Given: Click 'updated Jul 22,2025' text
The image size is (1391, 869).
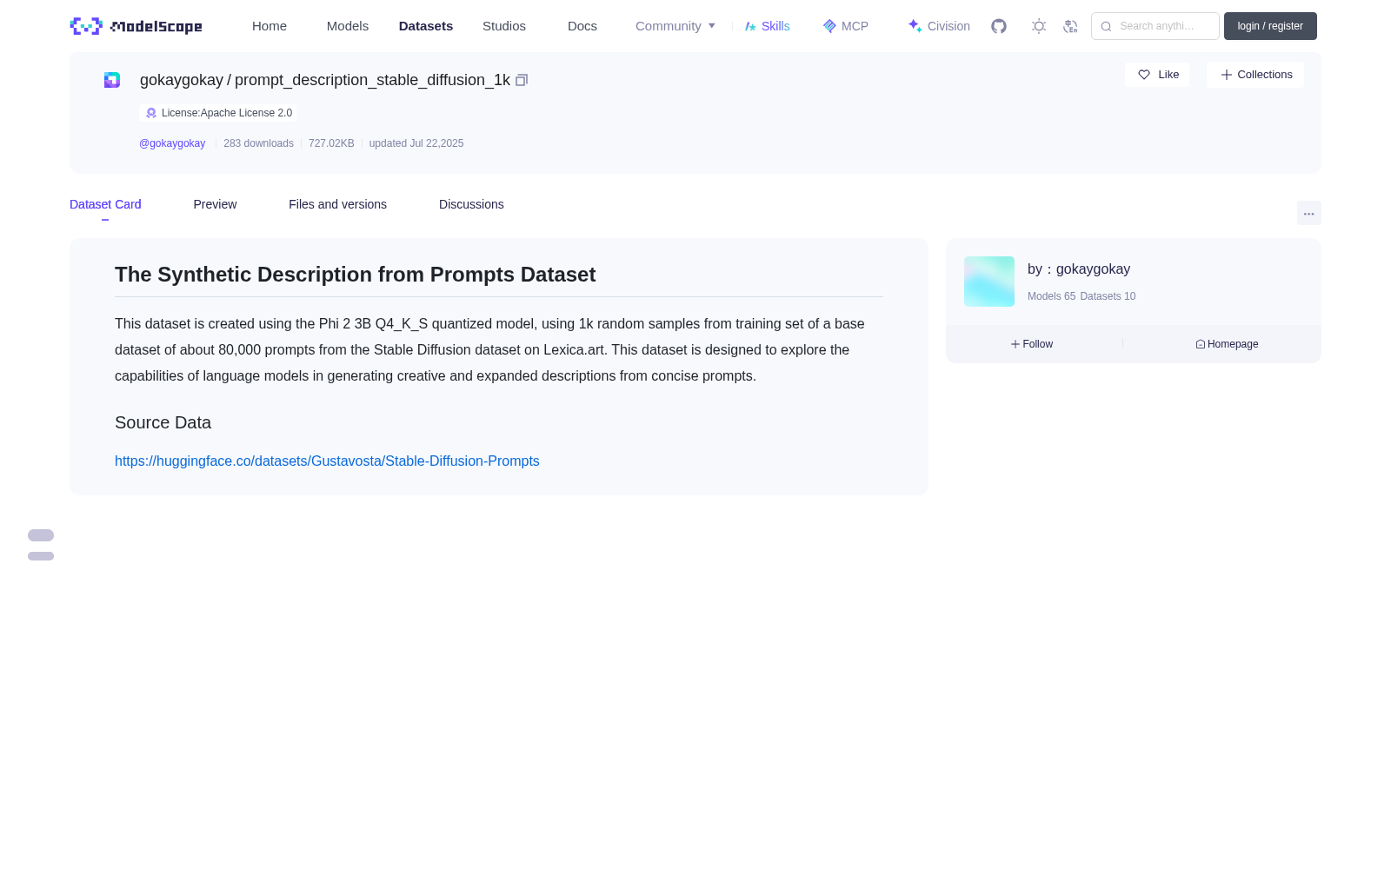Looking at the screenshot, I should (x=416, y=143).
